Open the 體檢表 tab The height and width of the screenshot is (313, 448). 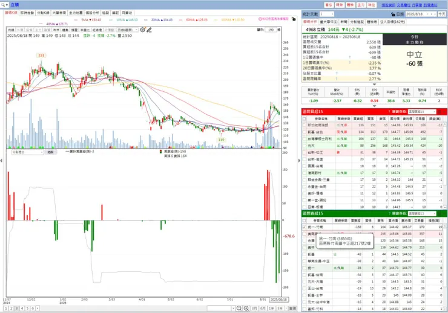tap(372, 22)
